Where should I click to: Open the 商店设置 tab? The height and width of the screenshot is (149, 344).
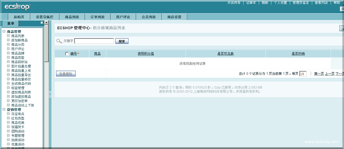(x=174, y=17)
